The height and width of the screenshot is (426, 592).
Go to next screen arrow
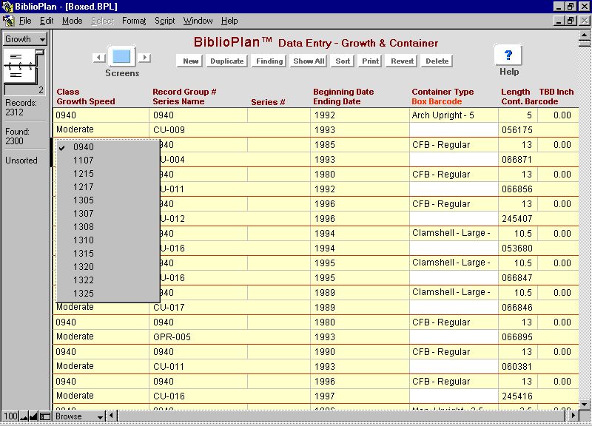click(144, 58)
